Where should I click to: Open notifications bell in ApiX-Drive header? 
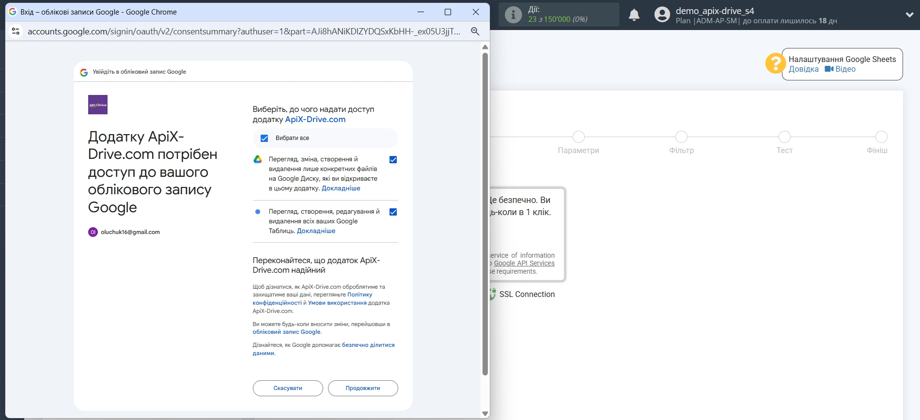(634, 15)
